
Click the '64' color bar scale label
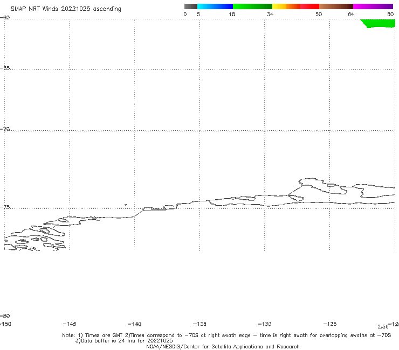351,15
